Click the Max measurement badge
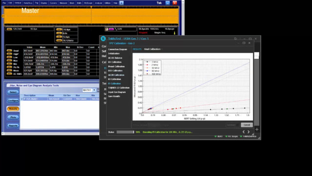The image size is (312, 176). (9, 61)
